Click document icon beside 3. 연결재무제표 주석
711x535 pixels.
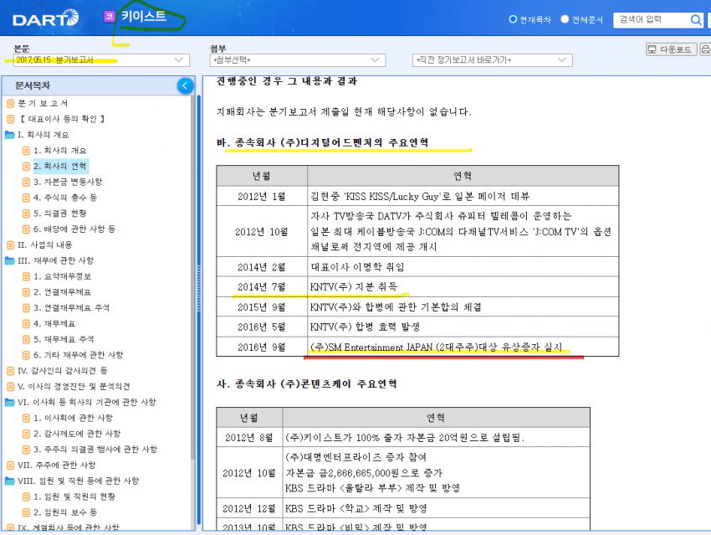tap(26, 308)
